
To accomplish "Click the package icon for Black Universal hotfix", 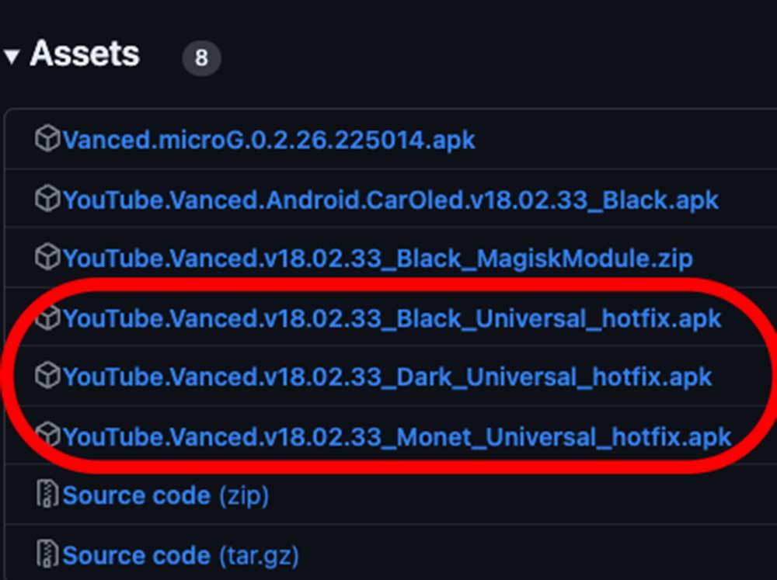I will pyautogui.click(x=50, y=318).
